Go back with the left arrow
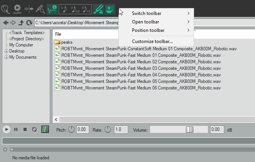This screenshot has width=255, height=162. point(6,23)
